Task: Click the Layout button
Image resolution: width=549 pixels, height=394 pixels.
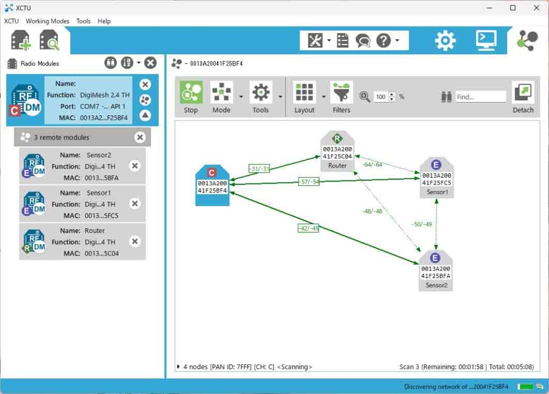Action: 305,97
